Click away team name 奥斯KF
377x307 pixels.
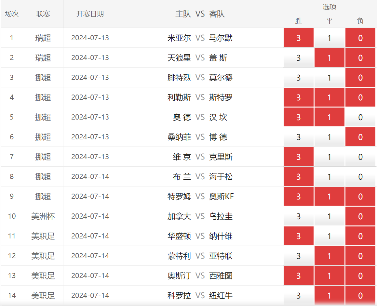[x=221, y=196]
